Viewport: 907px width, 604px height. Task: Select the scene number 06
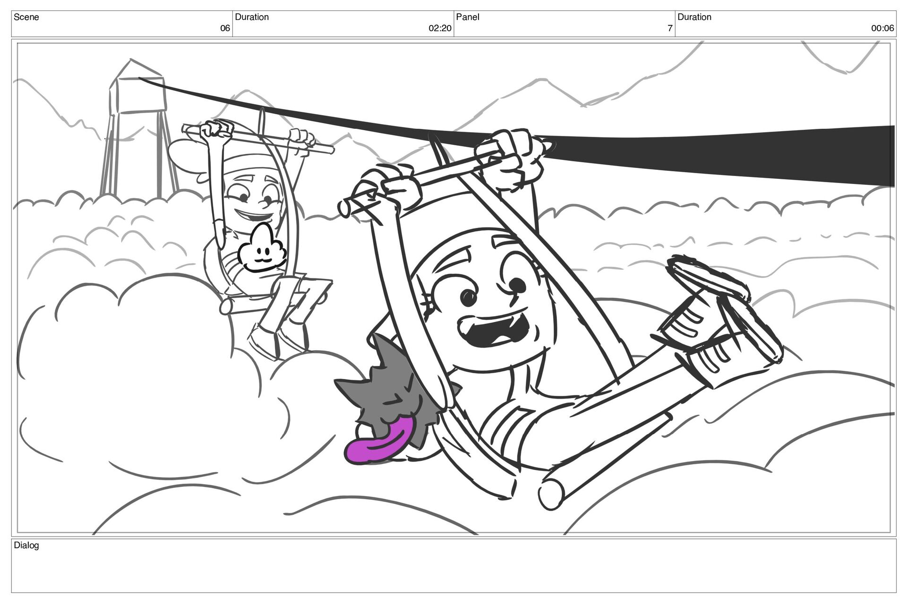[x=225, y=28]
